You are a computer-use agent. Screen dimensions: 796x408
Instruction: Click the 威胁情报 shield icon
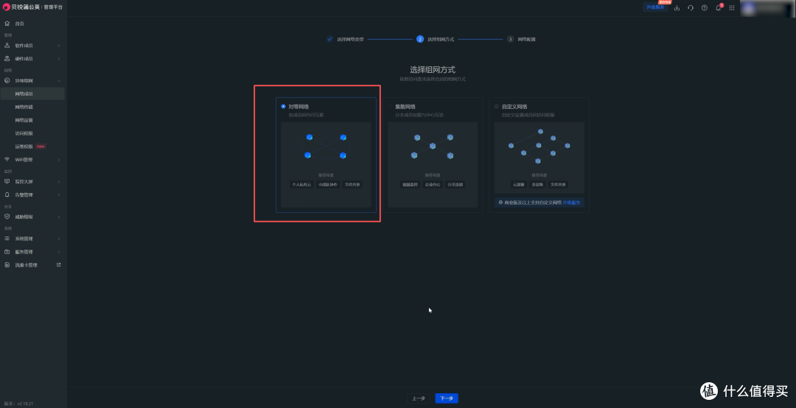[x=7, y=217]
